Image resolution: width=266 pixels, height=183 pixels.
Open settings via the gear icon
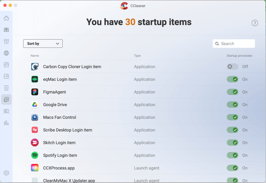coord(6,173)
